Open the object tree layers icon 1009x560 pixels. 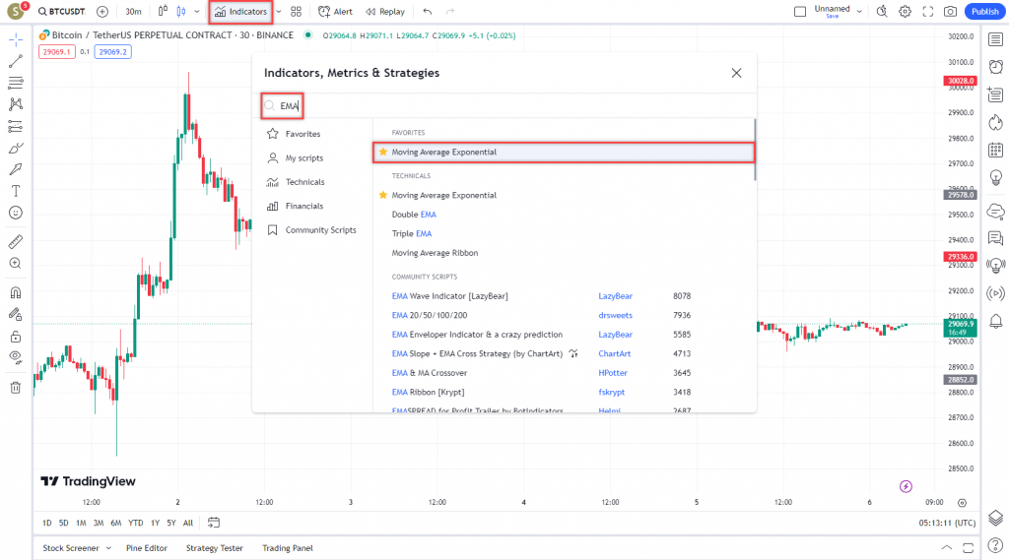(995, 518)
